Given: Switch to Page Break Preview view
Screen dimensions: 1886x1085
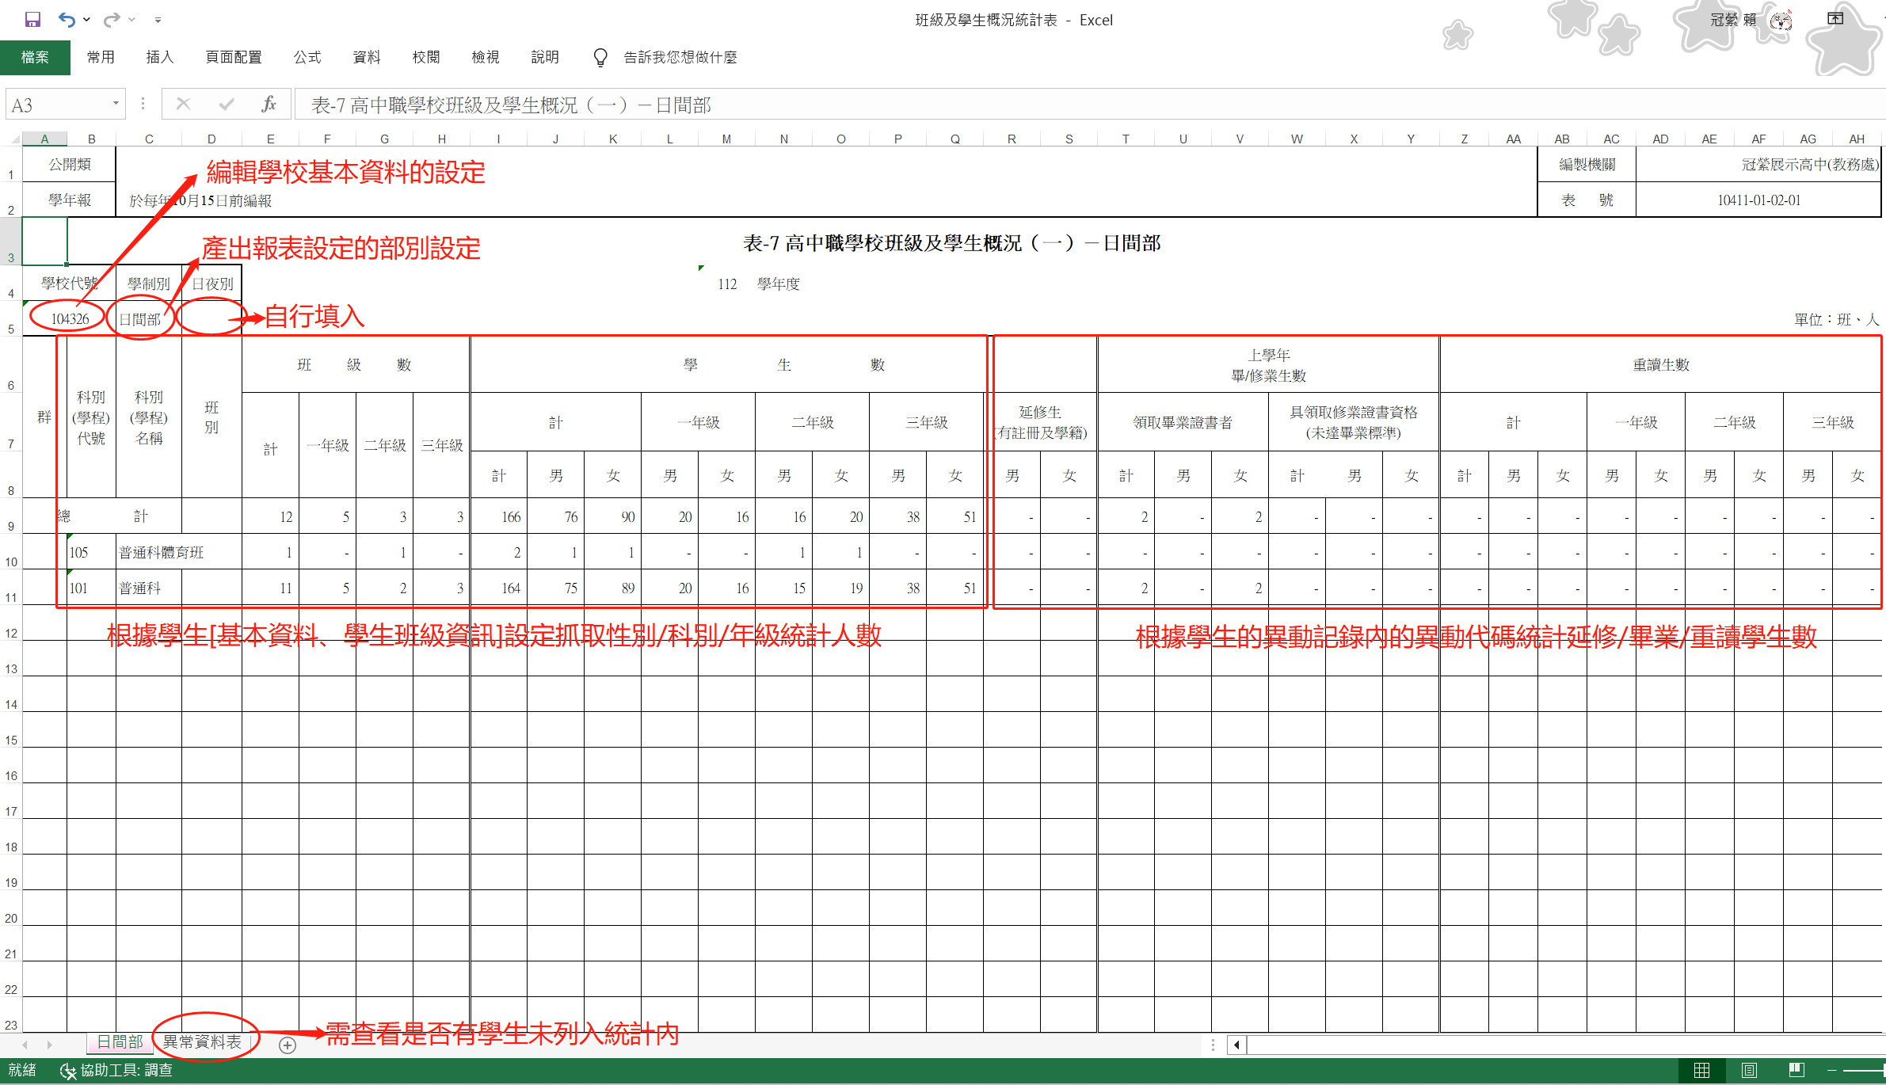Looking at the screenshot, I should point(1796,1071).
